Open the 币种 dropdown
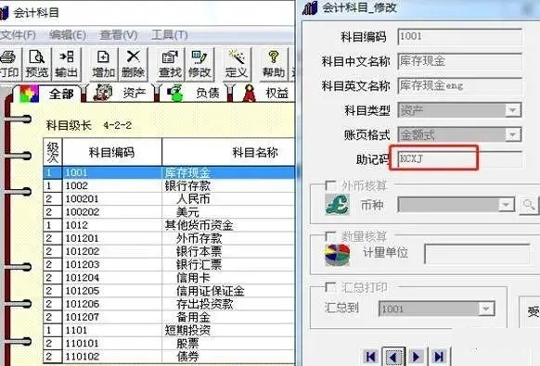This screenshot has height=366, width=540. [506, 205]
